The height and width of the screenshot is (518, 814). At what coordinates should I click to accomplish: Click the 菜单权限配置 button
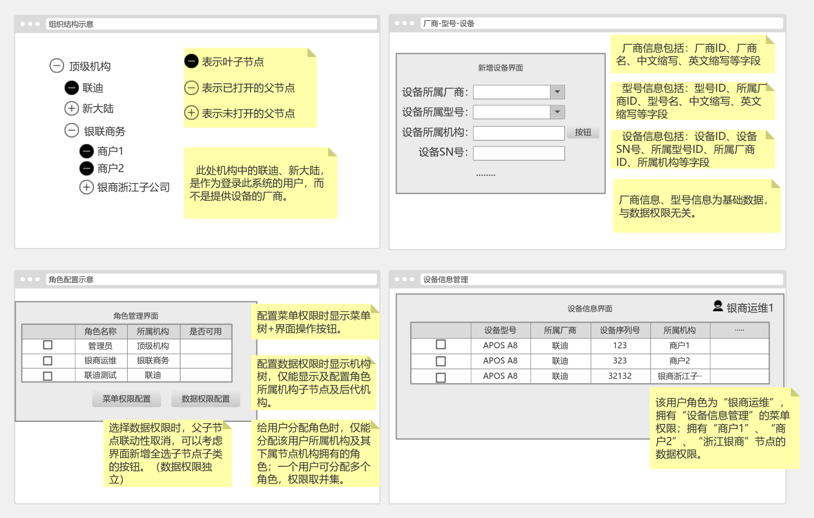[x=126, y=398]
